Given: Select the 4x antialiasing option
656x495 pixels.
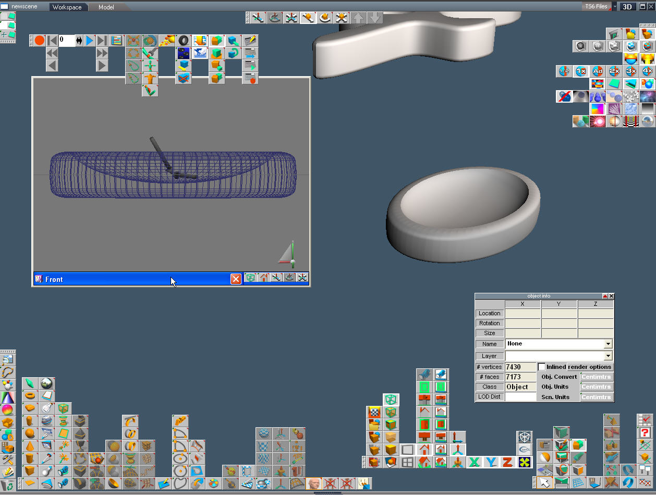Looking at the screenshot, I should coord(648,71).
